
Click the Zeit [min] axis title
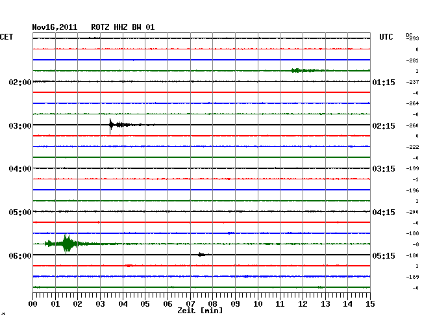200,311
